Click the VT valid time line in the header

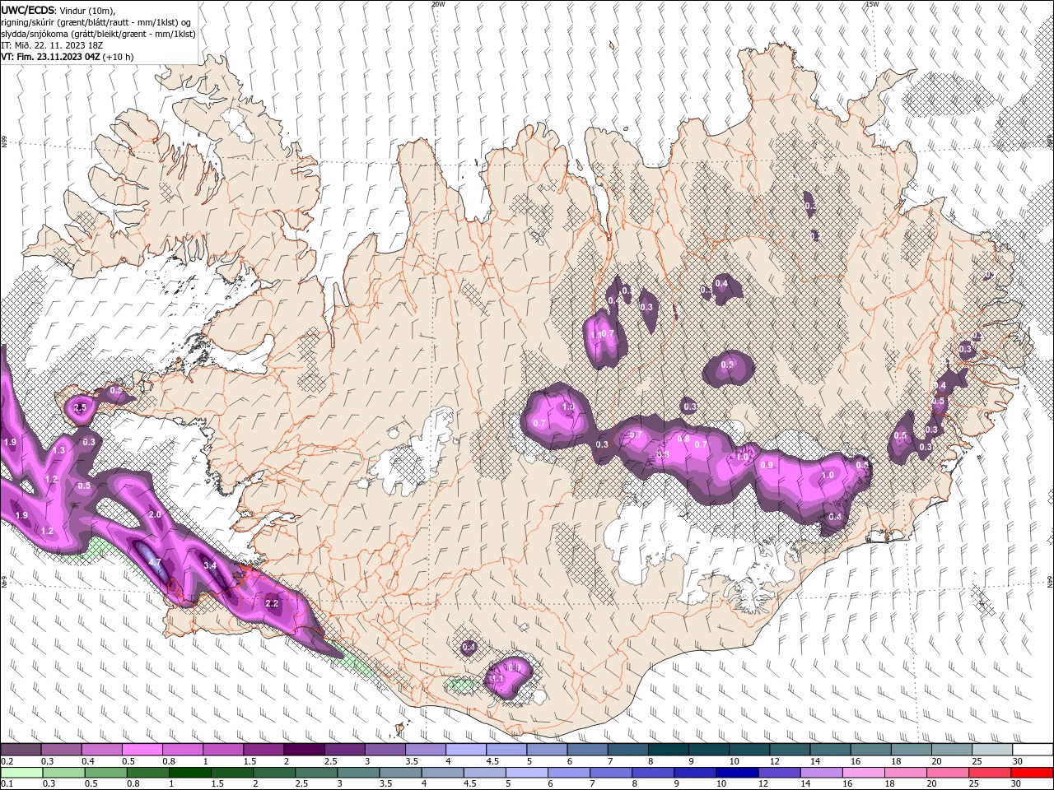68,57
